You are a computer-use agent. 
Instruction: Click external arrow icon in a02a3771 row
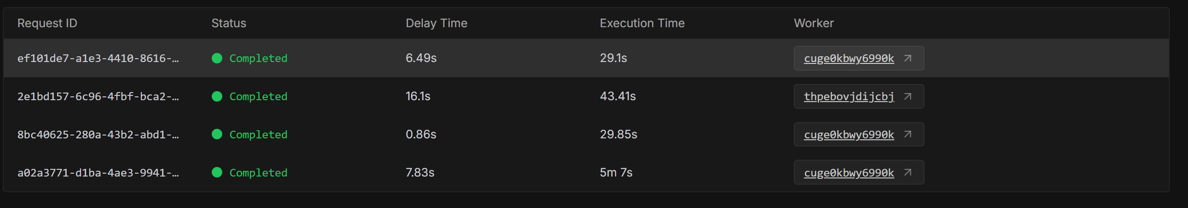(907, 172)
